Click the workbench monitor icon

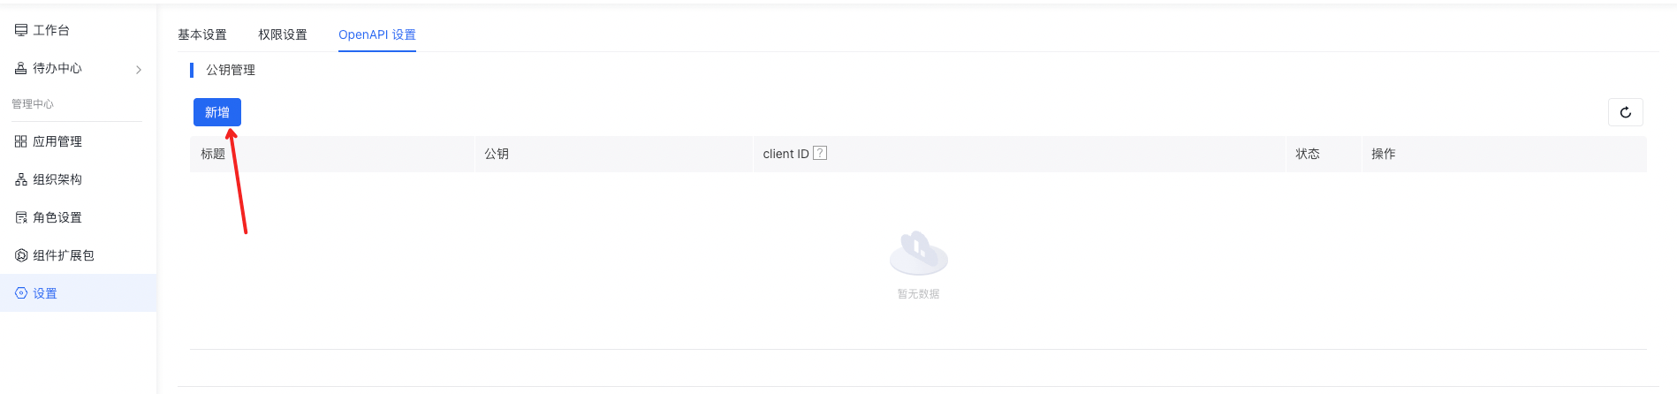(21, 30)
